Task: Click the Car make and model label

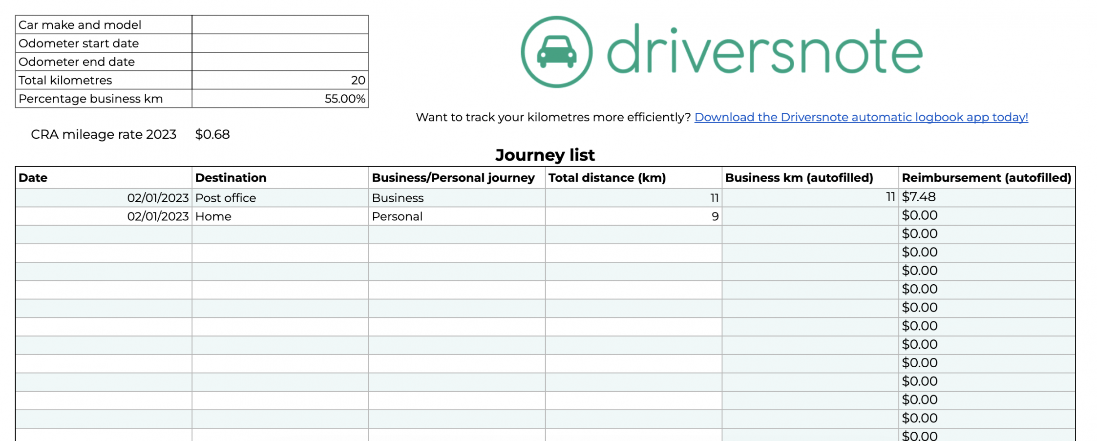Action: [x=80, y=25]
